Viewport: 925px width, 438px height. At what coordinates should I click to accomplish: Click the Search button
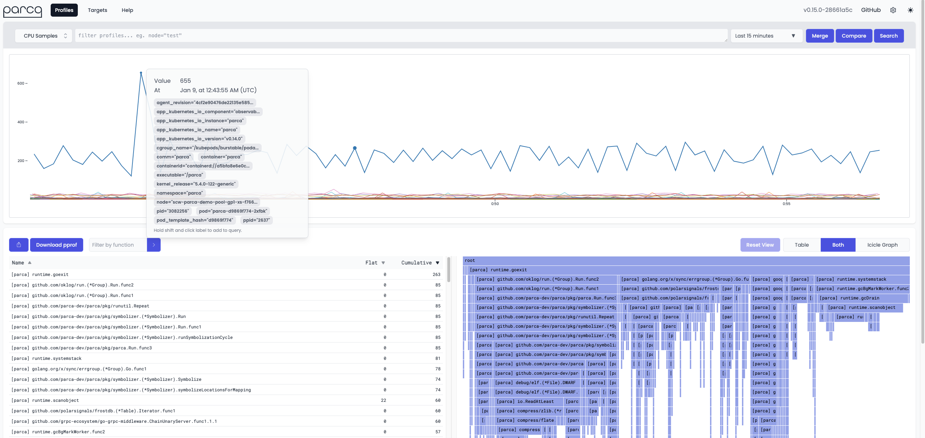tap(888, 36)
